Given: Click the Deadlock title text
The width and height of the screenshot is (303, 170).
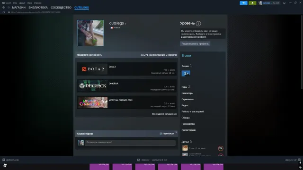Looking at the screenshot, I should point(114,84).
